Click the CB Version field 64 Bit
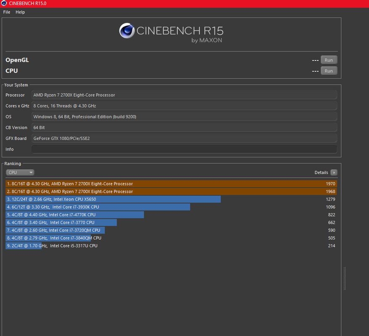The image size is (369, 336). [184, 127]
